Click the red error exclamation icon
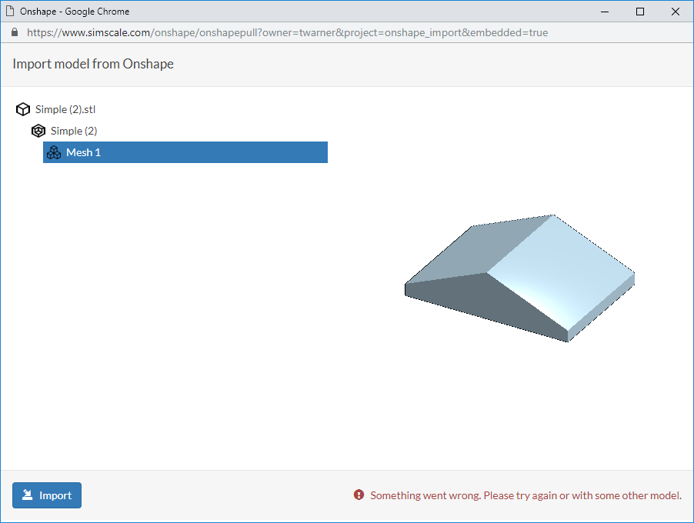This screenshot has height=523, width=694. click(359, 495)
